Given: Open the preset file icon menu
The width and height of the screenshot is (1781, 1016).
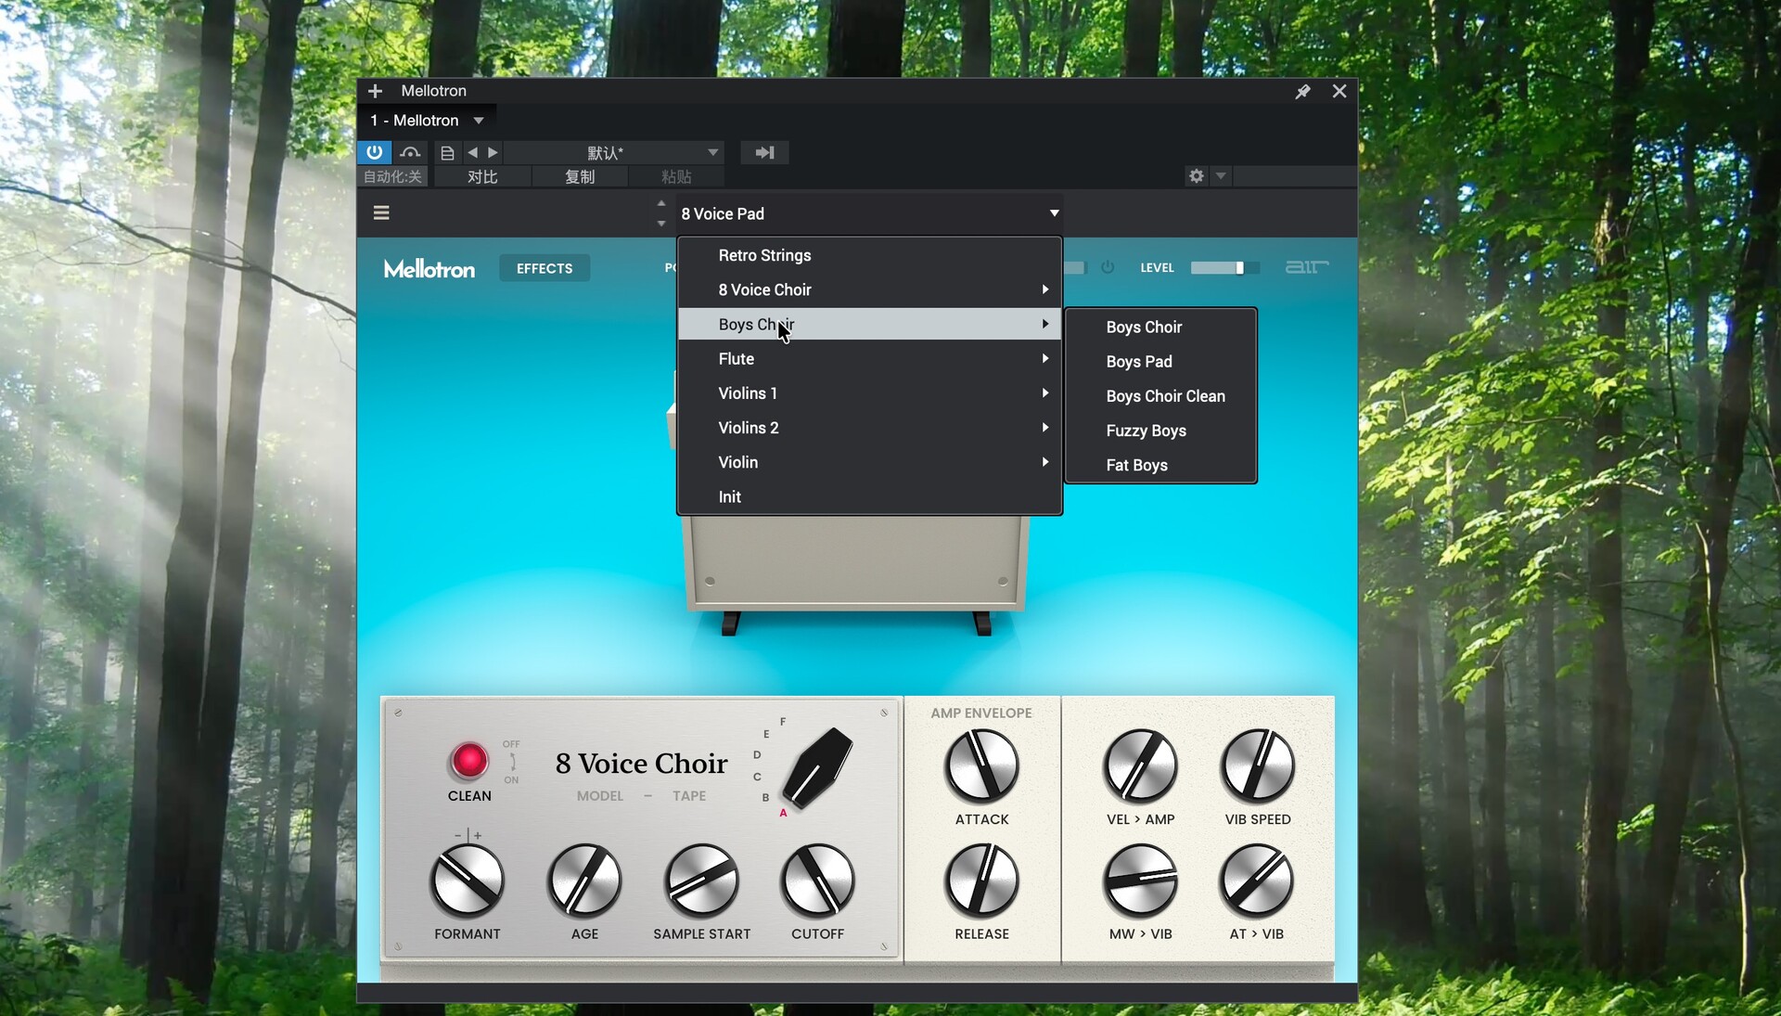Looking at the screenshot, I should click(447, 152).
